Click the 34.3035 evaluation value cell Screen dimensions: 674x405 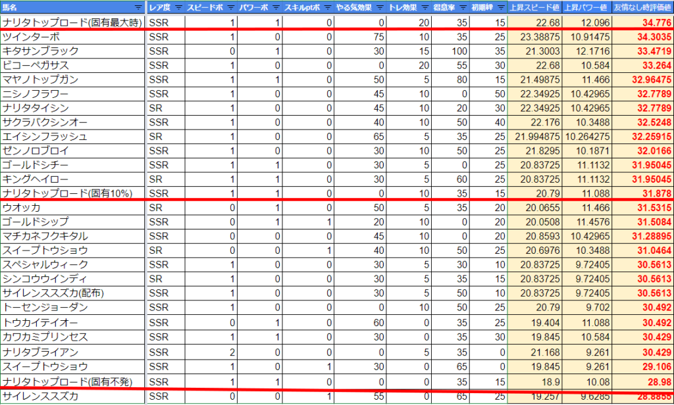pos(642,37)
